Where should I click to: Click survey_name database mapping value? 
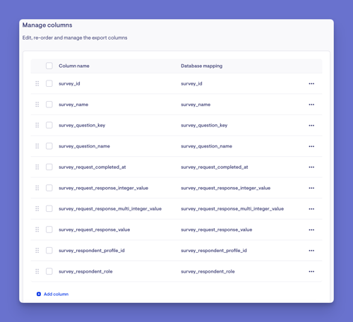[196, 105]
